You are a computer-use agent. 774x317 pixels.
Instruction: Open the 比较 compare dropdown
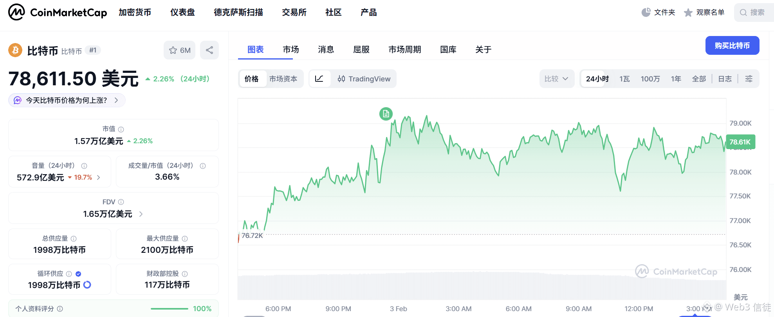click(x=557, y=79)
